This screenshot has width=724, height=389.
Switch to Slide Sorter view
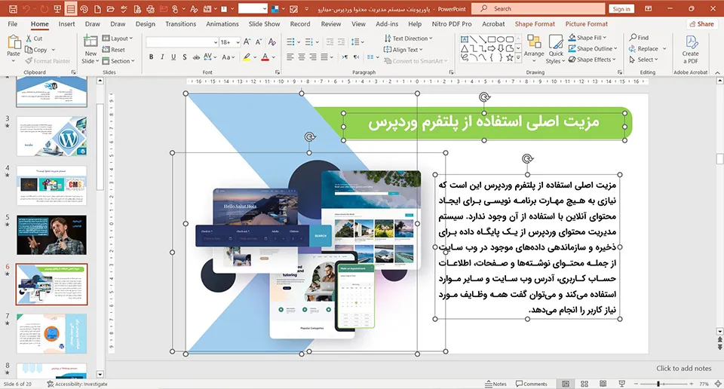click(584, 384)
